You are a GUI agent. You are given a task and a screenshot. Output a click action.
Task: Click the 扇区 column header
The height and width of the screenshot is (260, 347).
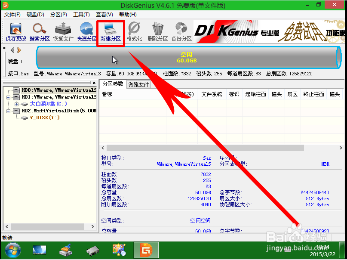point(292,94)
